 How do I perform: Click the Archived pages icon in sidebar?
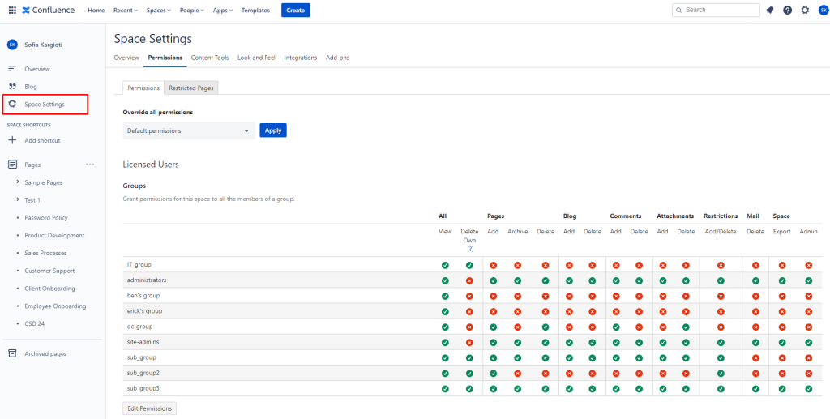coord(12,353)
